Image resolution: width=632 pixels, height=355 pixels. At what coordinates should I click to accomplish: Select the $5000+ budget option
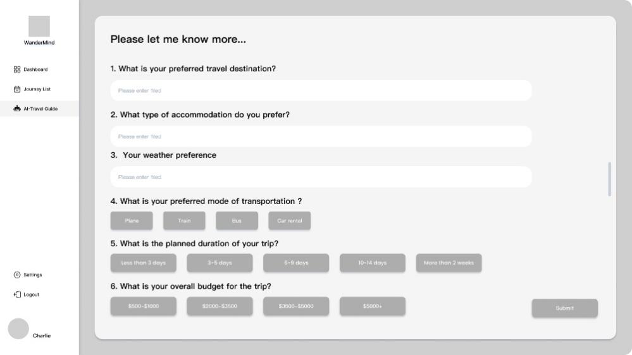click(x=373, y=306)
